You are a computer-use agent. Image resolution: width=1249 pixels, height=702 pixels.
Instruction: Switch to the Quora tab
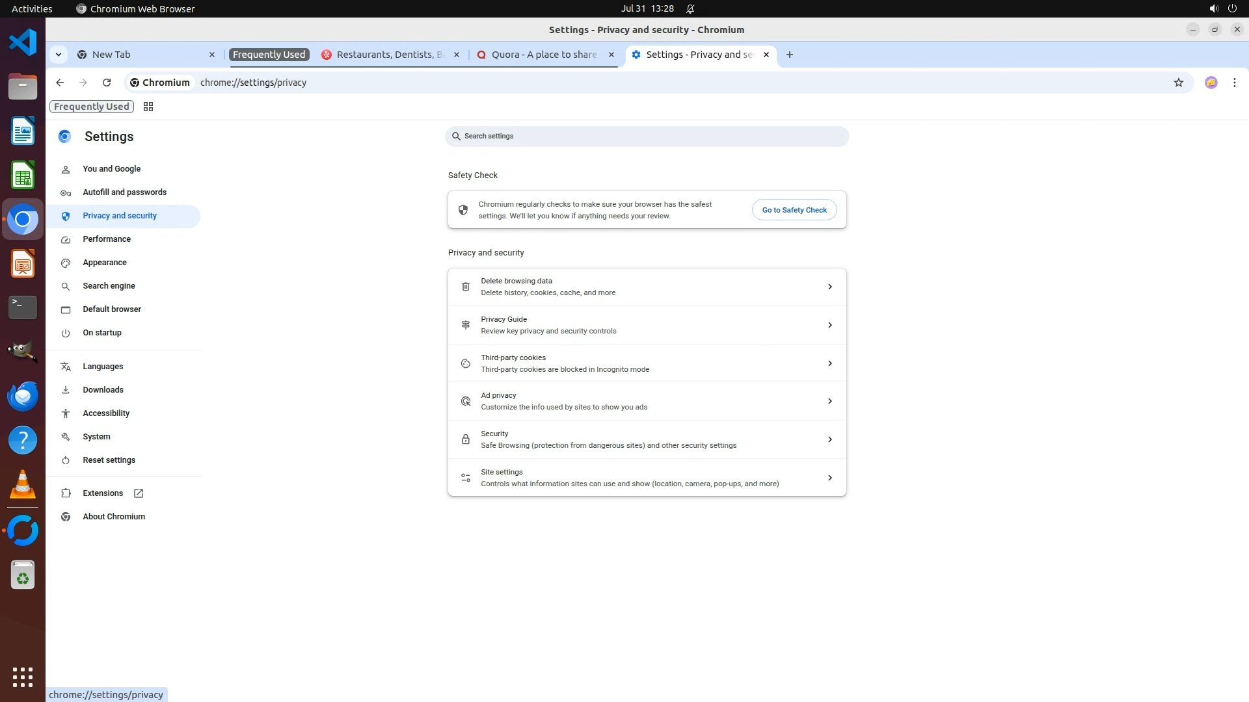click(543, 55)
